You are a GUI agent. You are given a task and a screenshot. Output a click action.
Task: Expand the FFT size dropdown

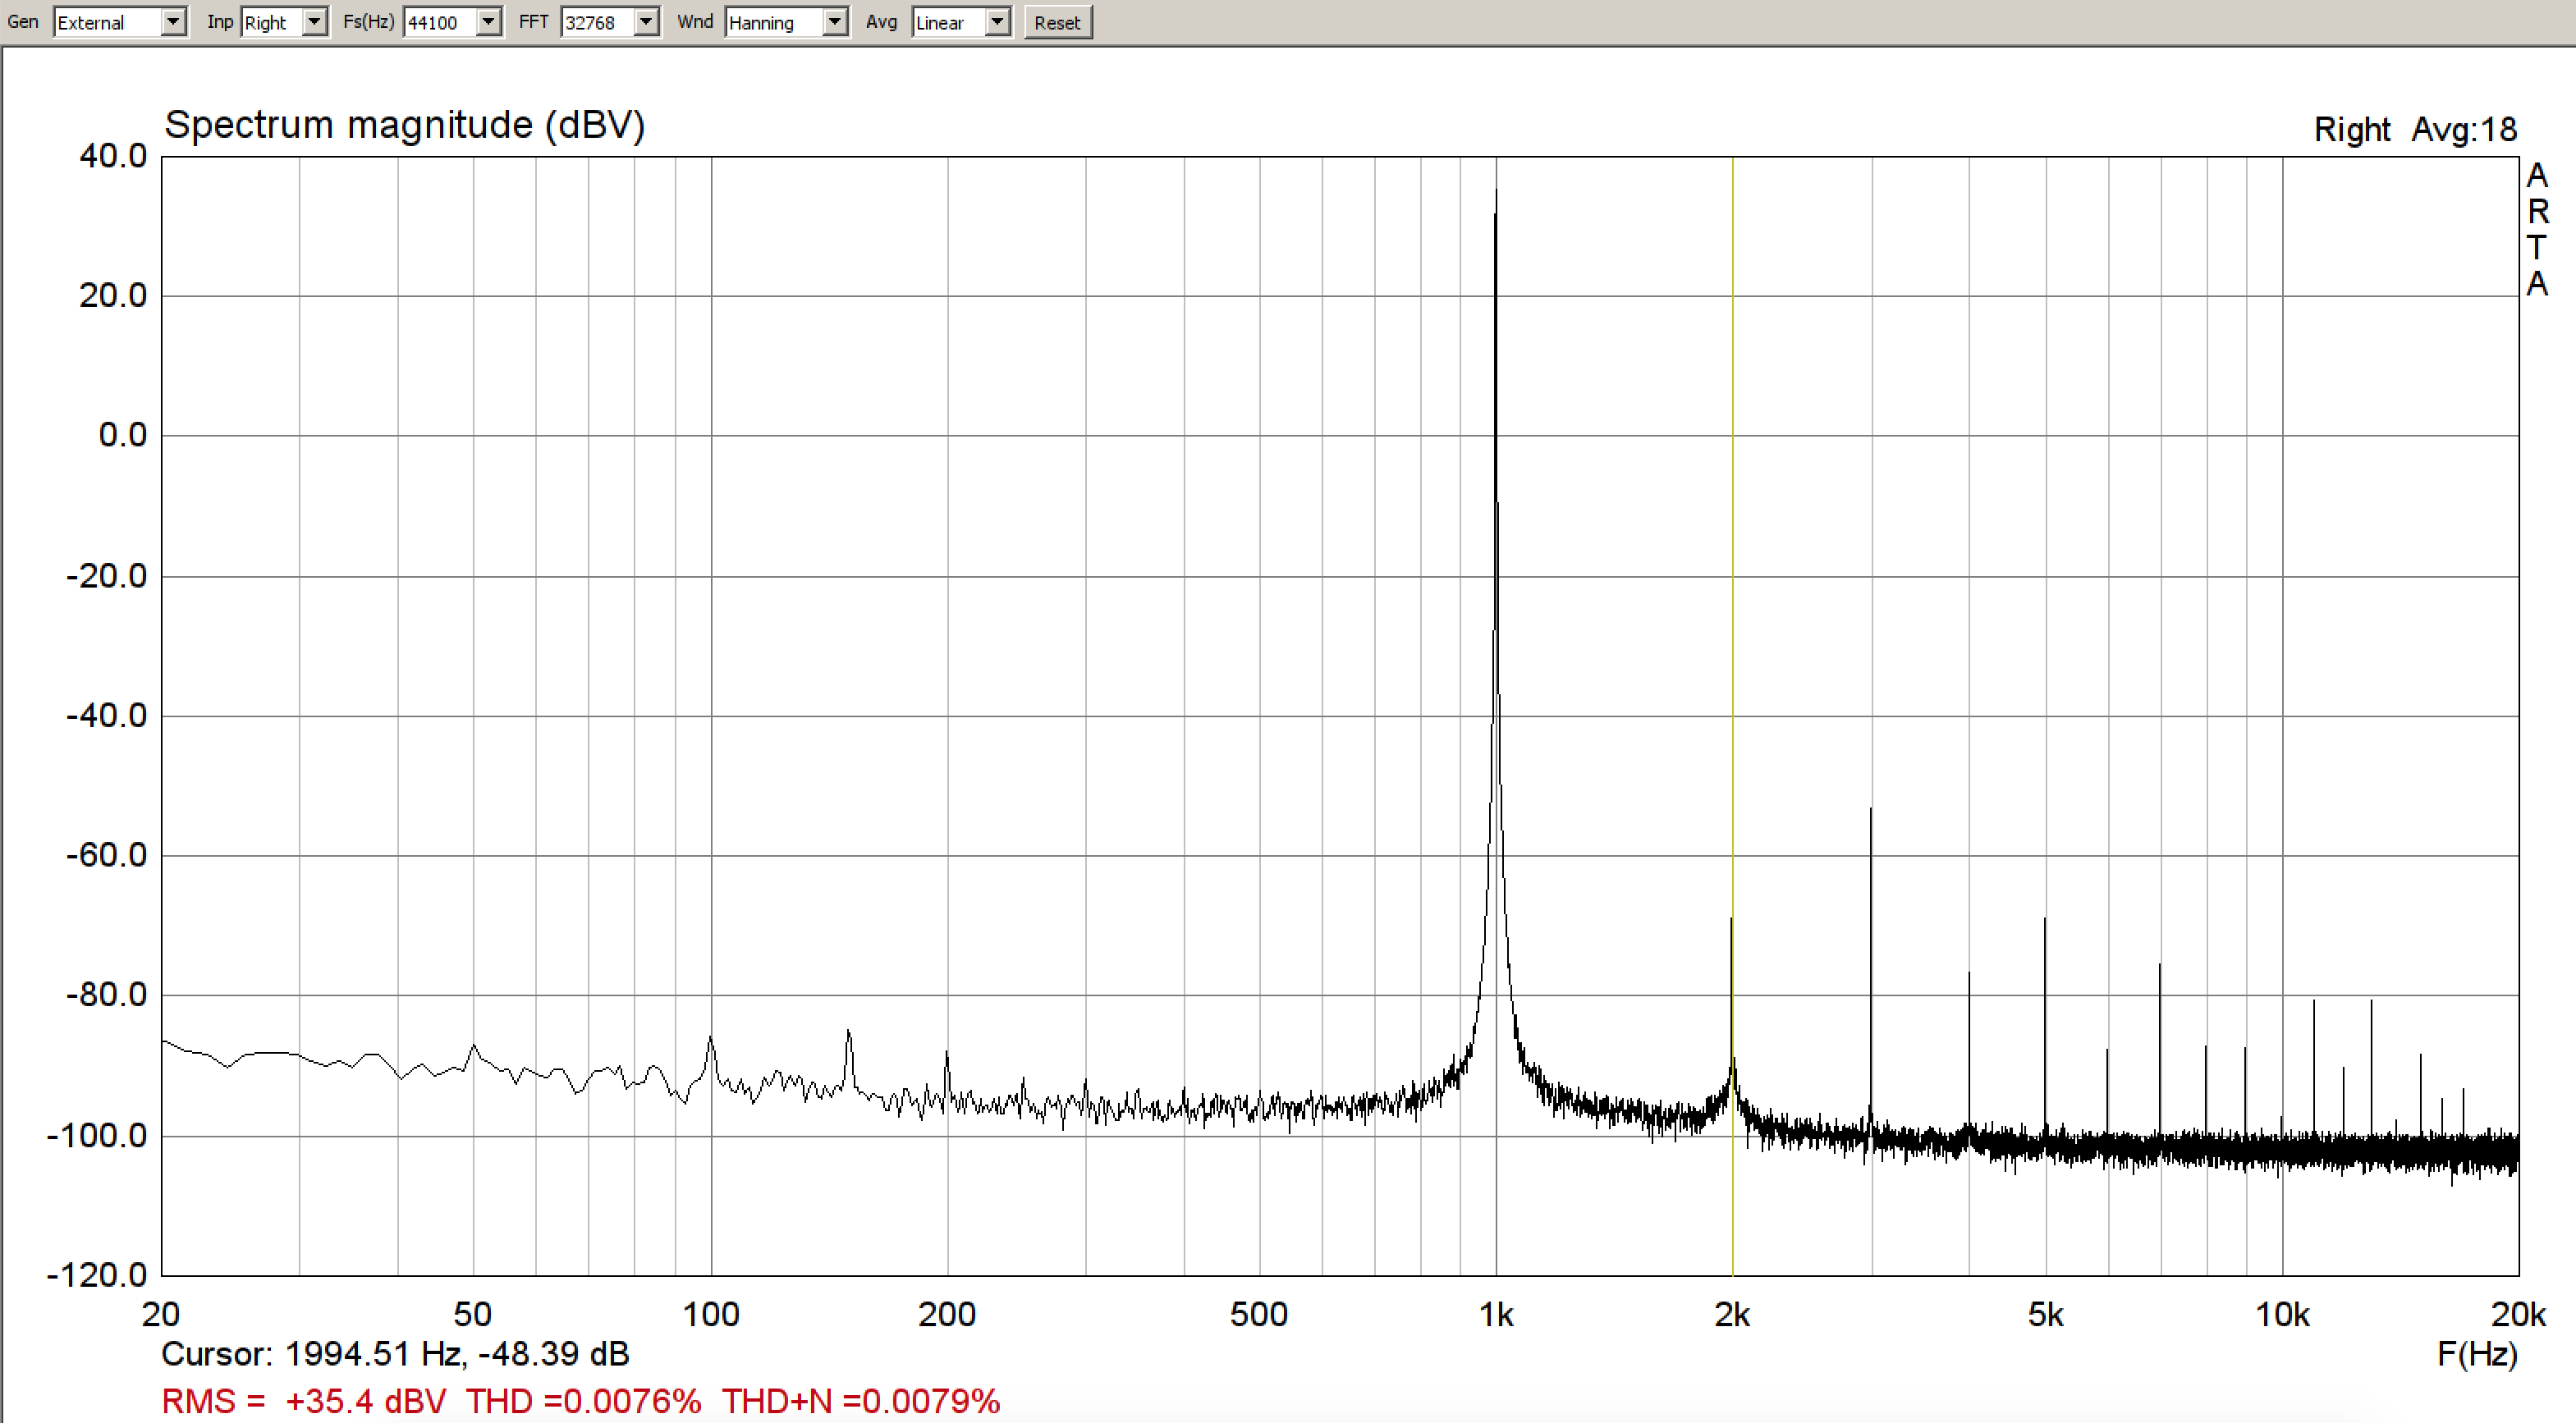click(x=646, y=22)
